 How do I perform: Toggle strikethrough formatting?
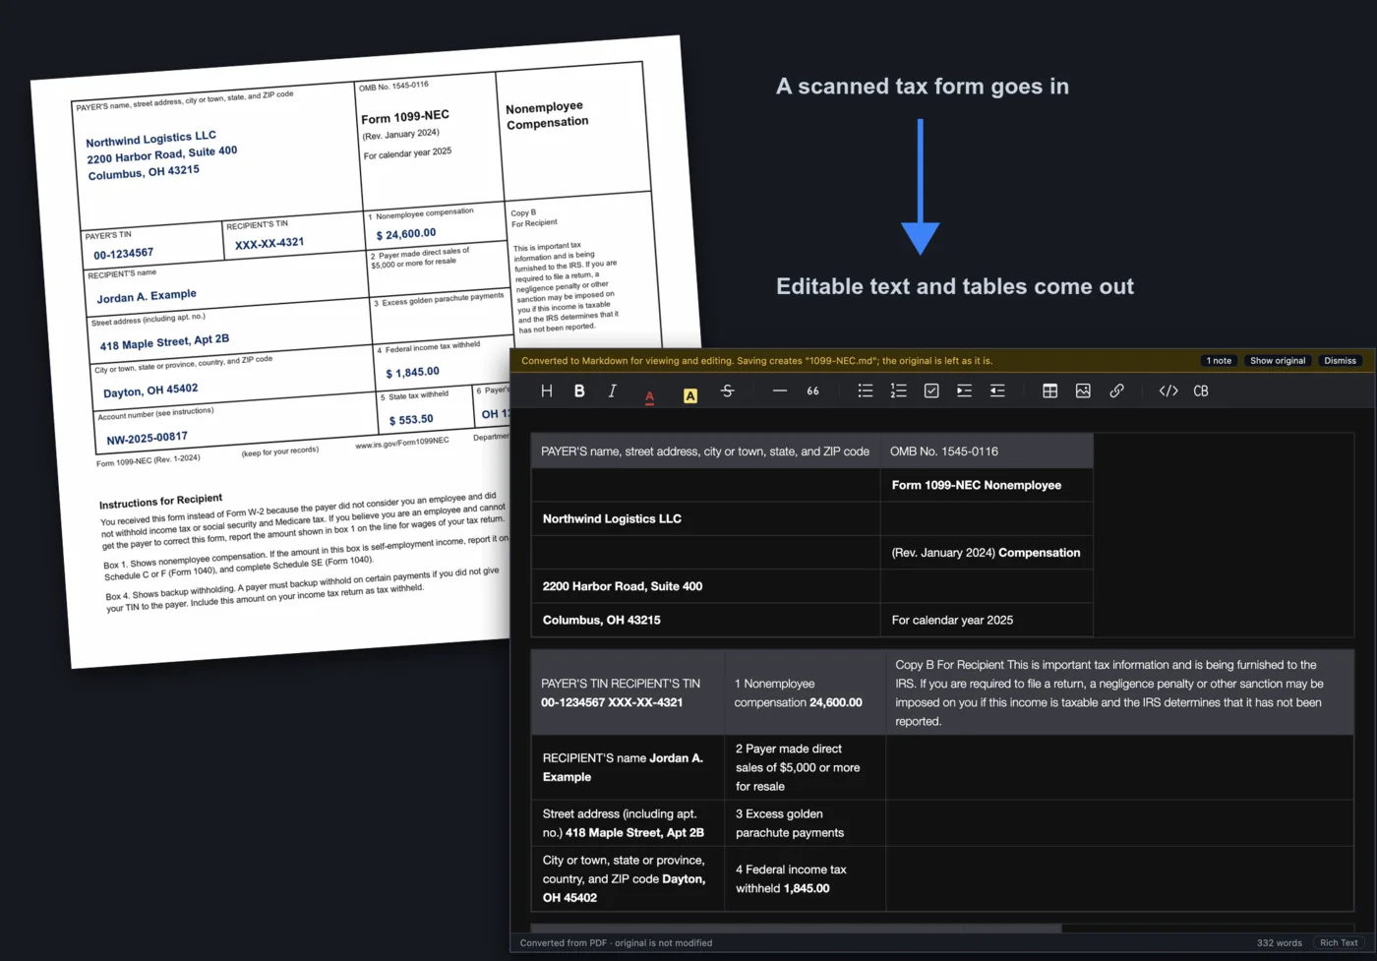pyautogui.click(x=728, y=390)
